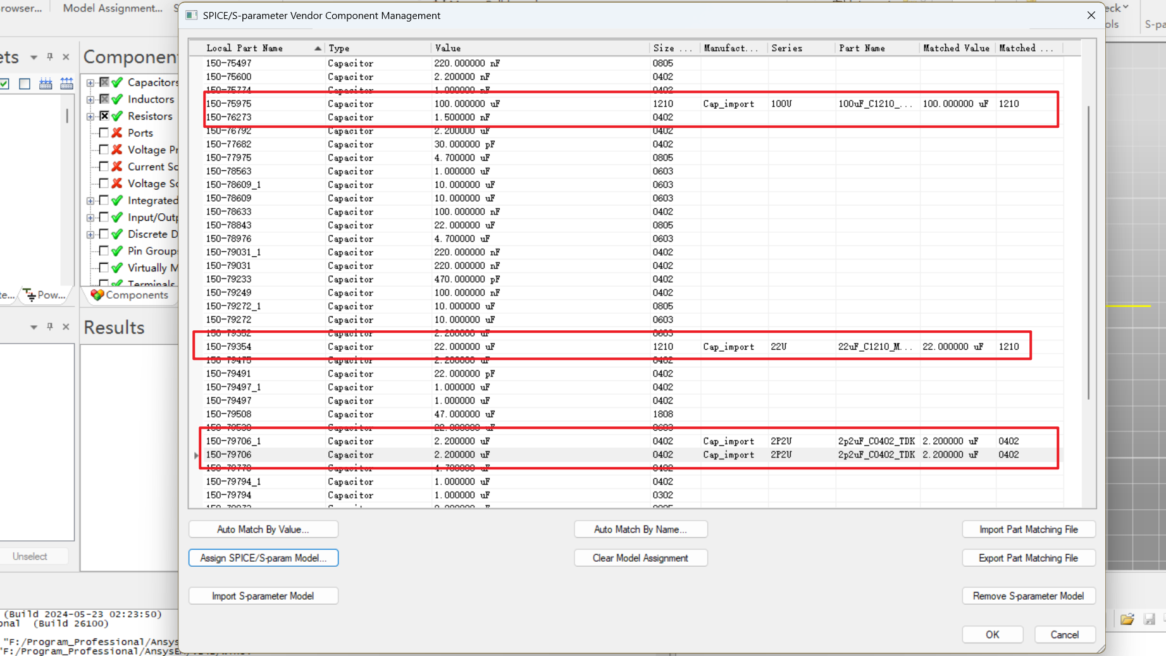Open the Model Assignment... tab
The image size is (1166, 656).
tap(113, 8)
